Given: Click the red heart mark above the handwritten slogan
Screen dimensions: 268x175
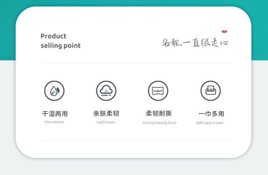Looking at the screenshot, I should [x=225, y=32].
